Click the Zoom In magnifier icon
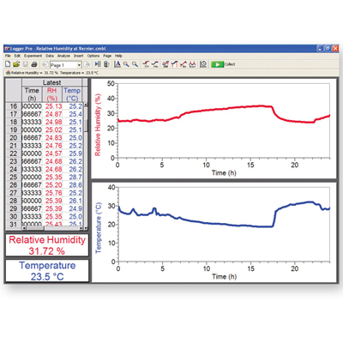The width and height of the screenshot is (343, 343). click(x=126, y=64)
